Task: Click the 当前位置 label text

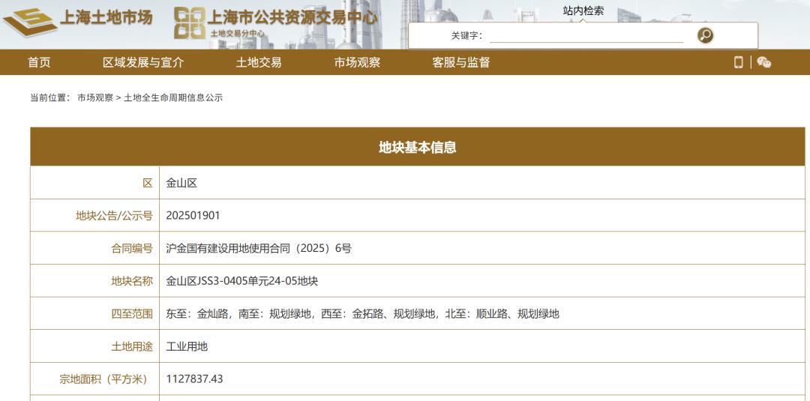Action: point(50,97)
